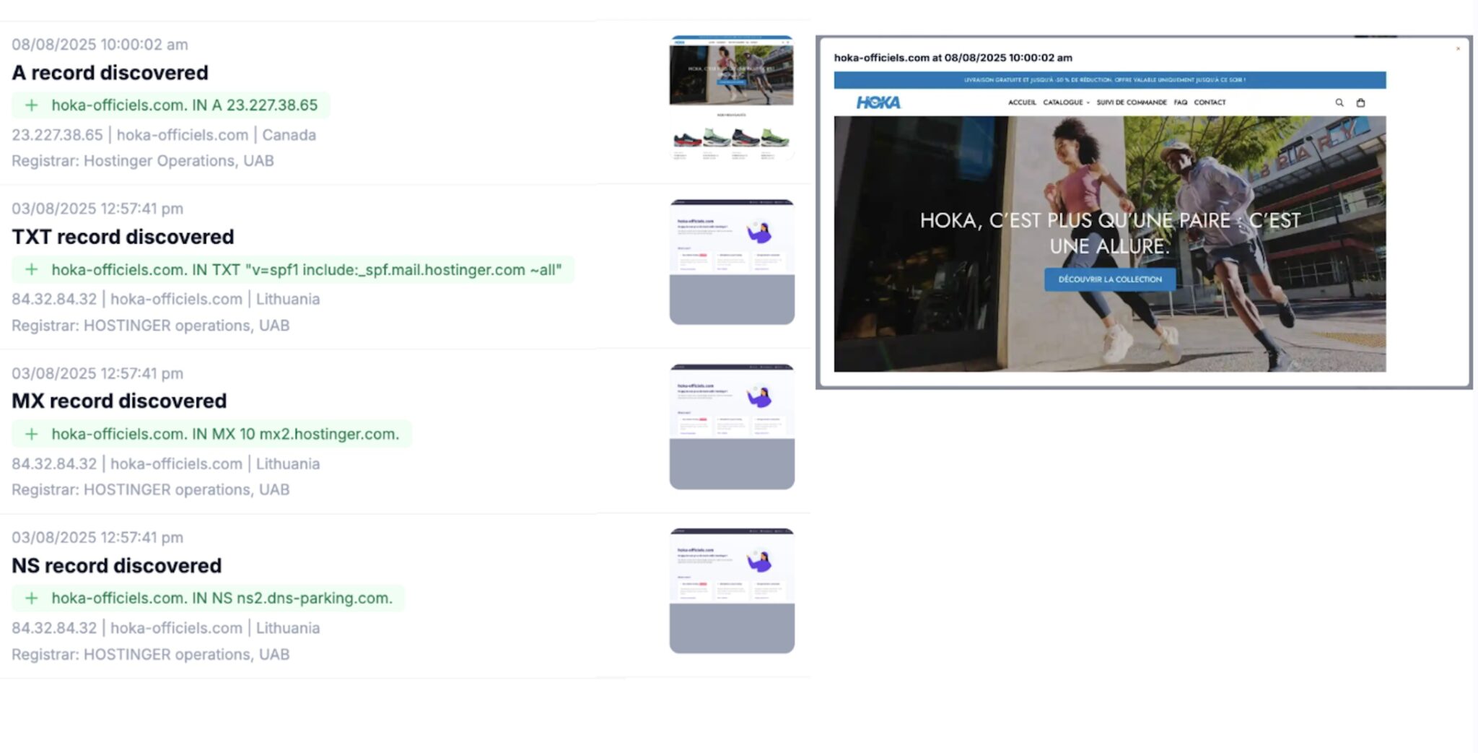Click the Lithuania IP line under the MX record

(x=165, y=463)
